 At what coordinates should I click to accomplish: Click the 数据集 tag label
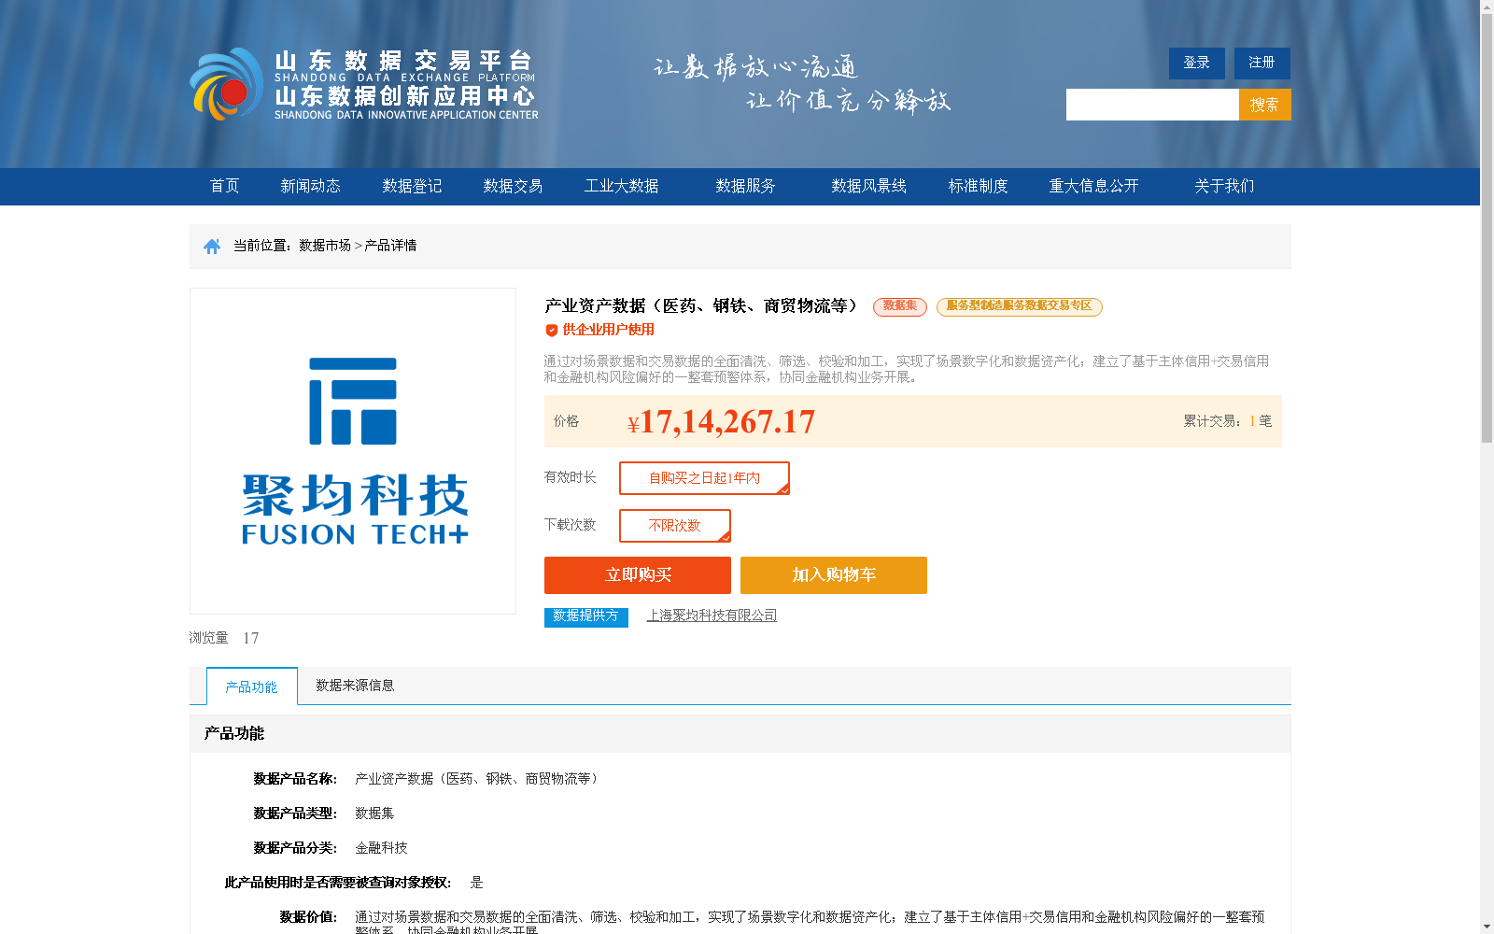tap(900, 306)
